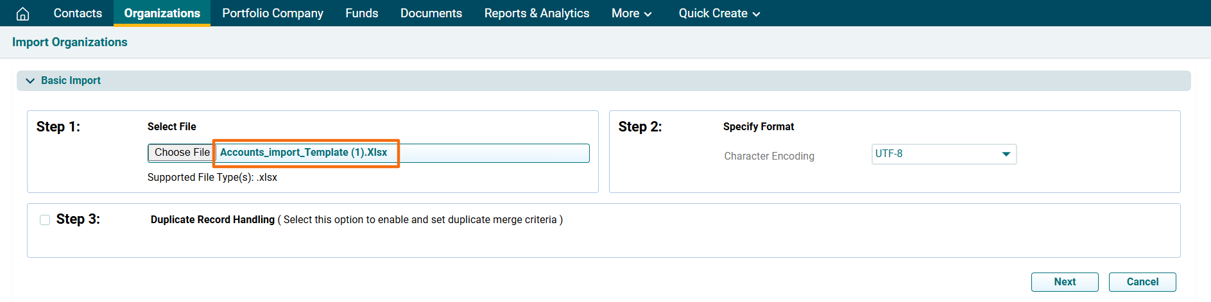Select Reports & Analytics in navigation
This screenshot has height=302, width=1211.
[x=537, y=13]
